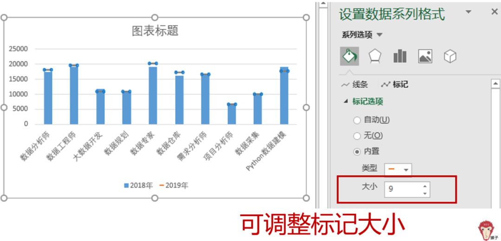Click the Picture icon in format pane
501x241 pixels.
point(425,56)
